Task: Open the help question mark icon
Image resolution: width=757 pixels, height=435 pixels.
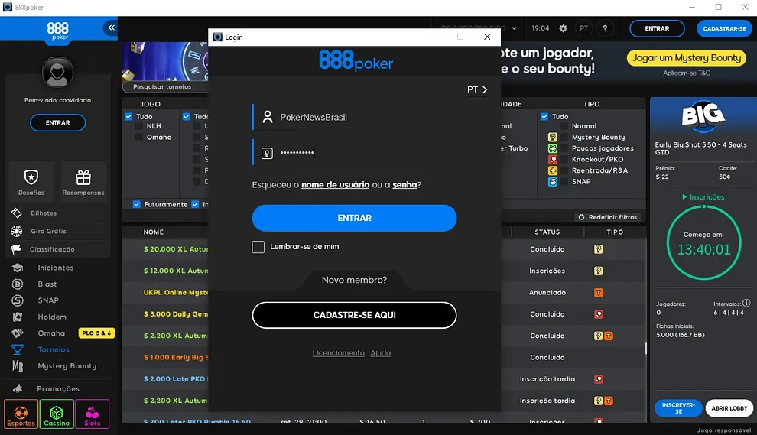Action: click(605, 28)
